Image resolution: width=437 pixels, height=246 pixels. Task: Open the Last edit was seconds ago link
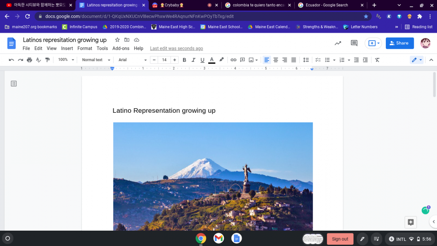[177, 49]
